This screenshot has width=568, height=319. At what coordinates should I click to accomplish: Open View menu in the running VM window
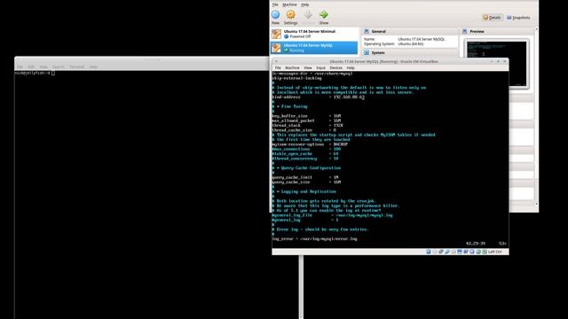[308, 67]
